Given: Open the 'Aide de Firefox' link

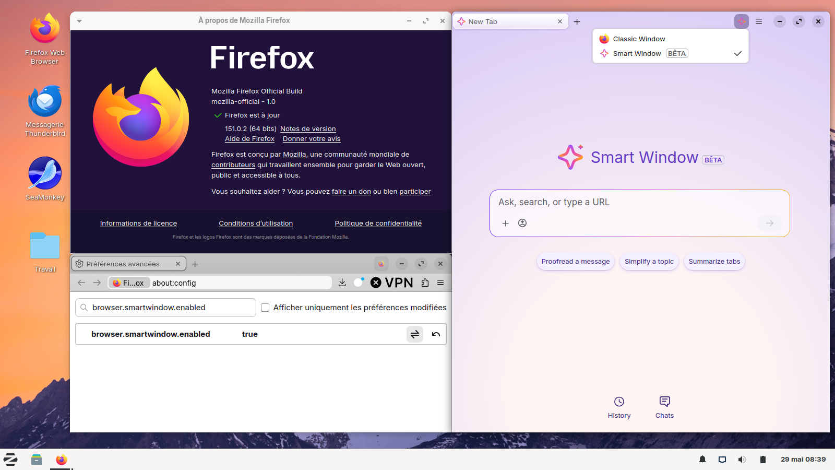Looking at the screenshot, I should (x=249, y=139).
